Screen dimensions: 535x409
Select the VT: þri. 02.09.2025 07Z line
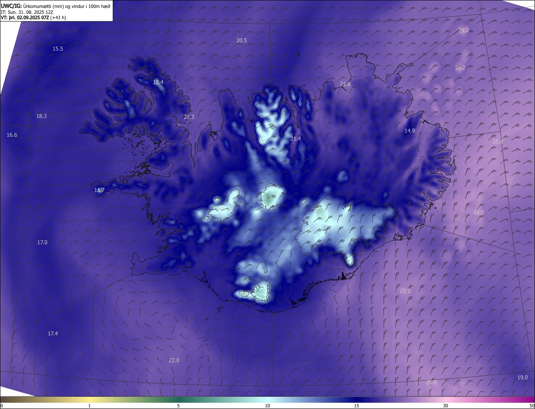[33, 18]
